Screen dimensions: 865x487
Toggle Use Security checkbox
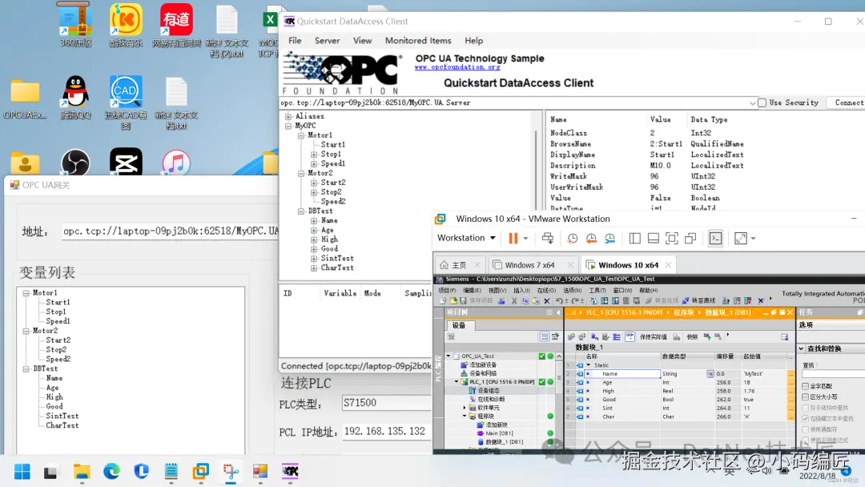tap(762, 103)
